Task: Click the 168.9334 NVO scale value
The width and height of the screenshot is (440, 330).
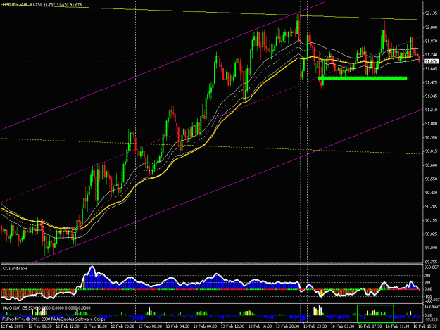Action: point(432,307)
